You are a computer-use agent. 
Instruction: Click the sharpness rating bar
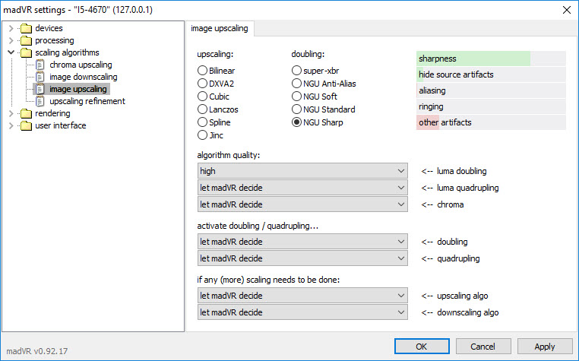(491, 59)
